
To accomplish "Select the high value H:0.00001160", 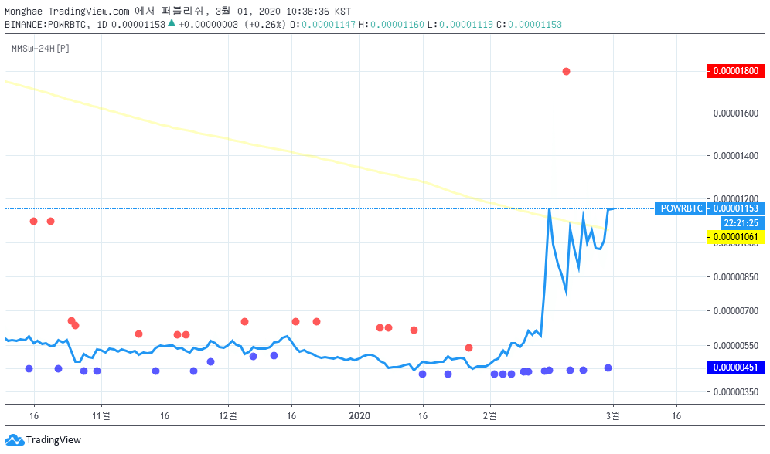I will (391, 25).
